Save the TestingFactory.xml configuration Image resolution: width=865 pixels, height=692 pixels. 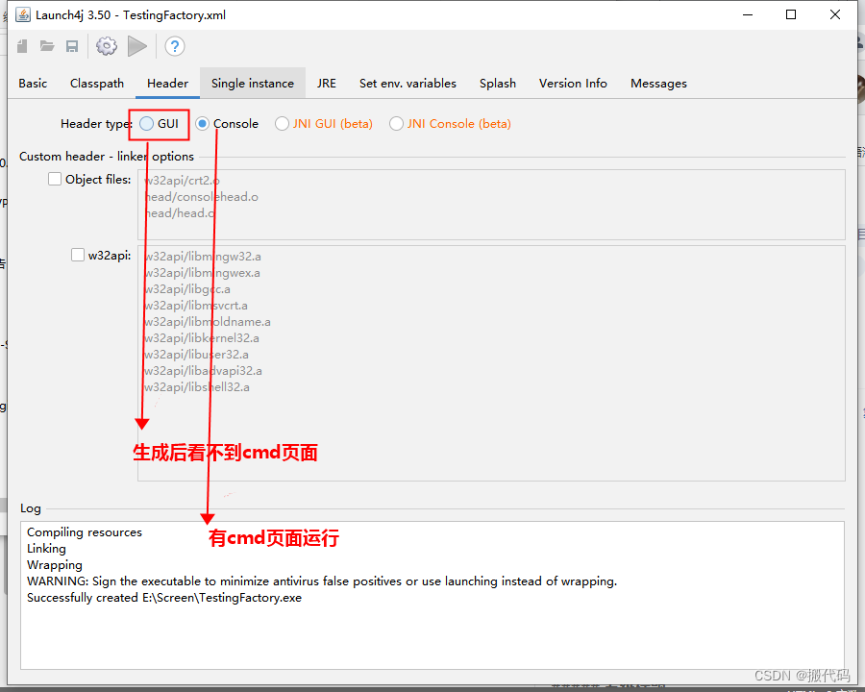(x=72, y=45)
